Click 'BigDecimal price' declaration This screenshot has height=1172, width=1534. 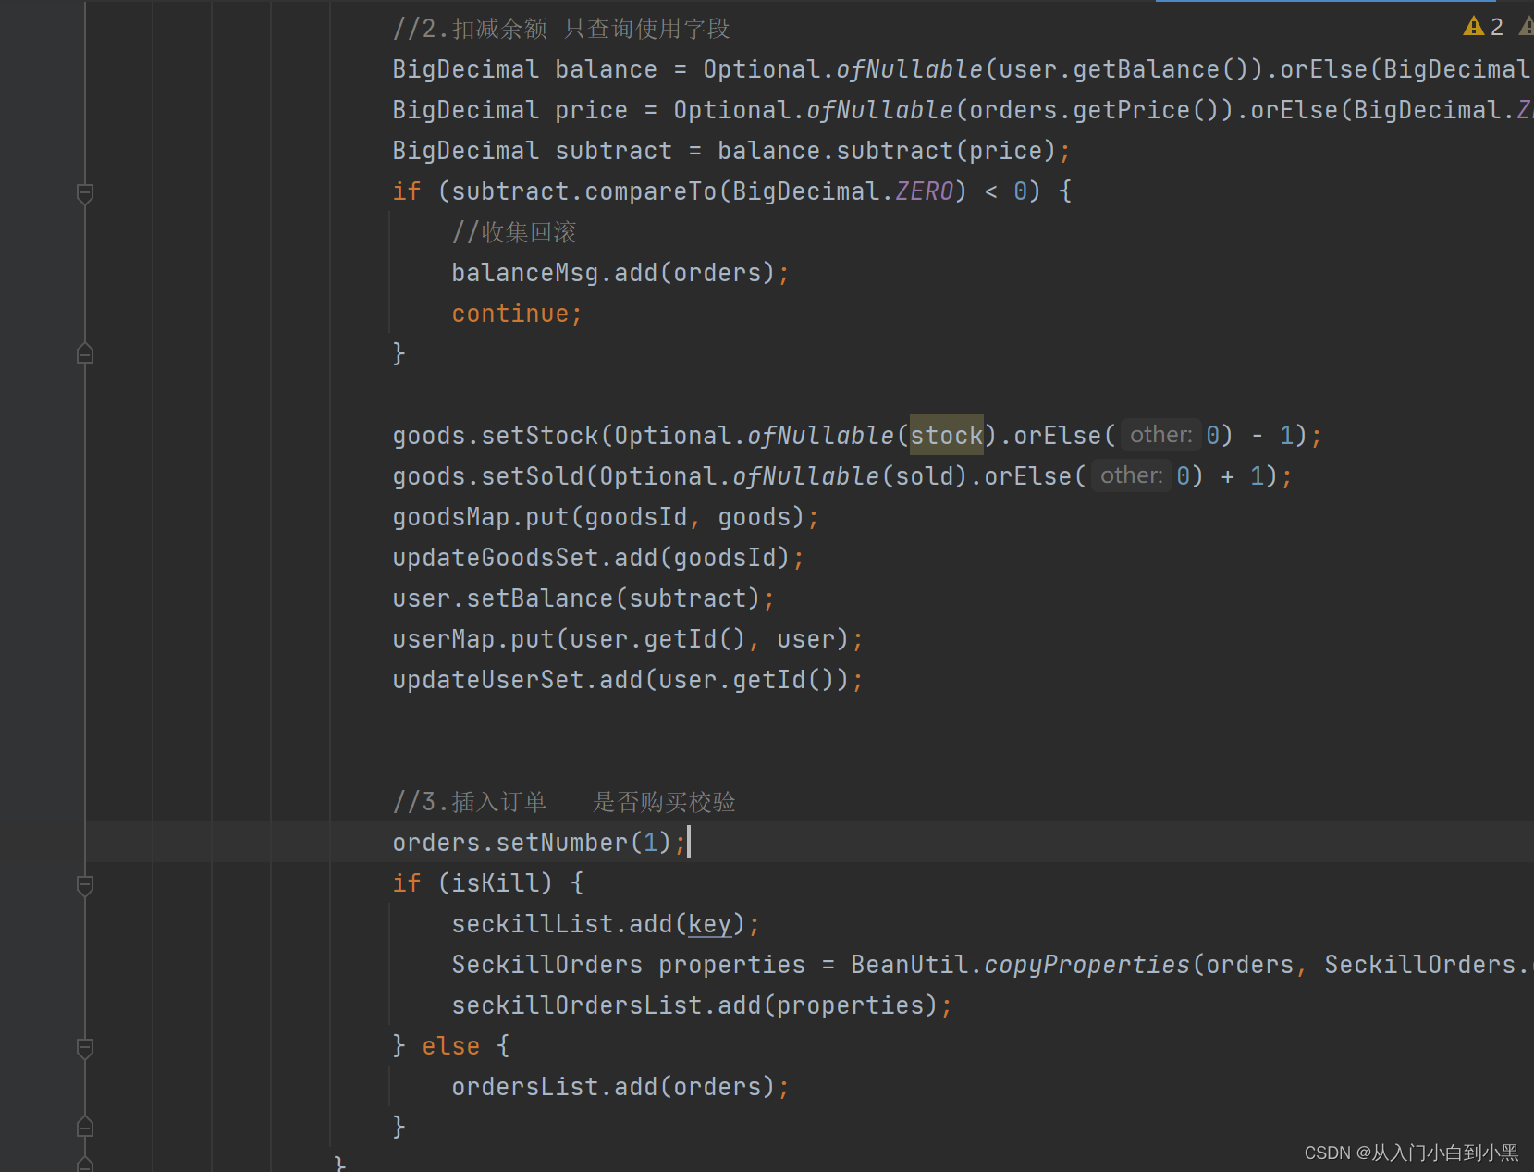tap(509, 110)
